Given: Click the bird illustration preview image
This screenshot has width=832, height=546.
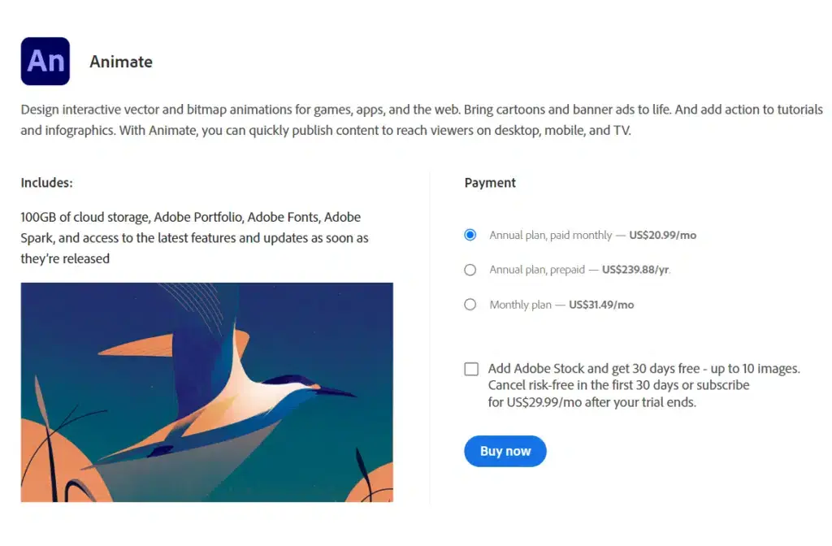Looking at the screenshot, I should (206, 390).
